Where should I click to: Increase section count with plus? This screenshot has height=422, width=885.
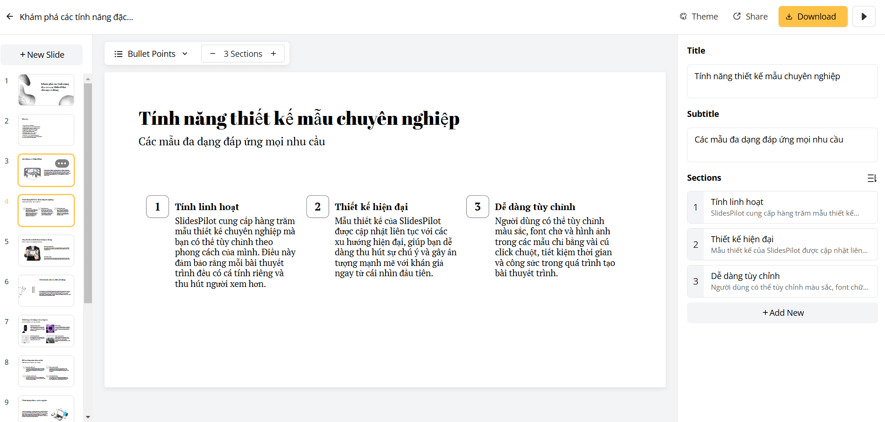pos(274,54)
